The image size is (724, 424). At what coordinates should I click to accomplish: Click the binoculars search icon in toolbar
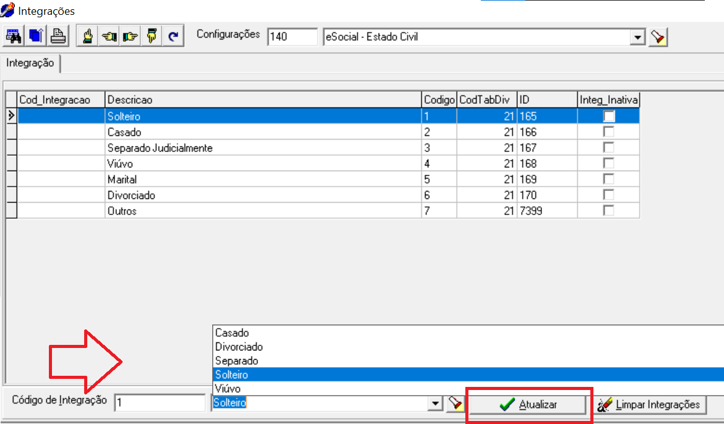[14, 36]
